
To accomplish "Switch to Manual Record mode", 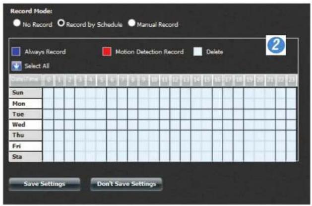I will coord(131,23).
